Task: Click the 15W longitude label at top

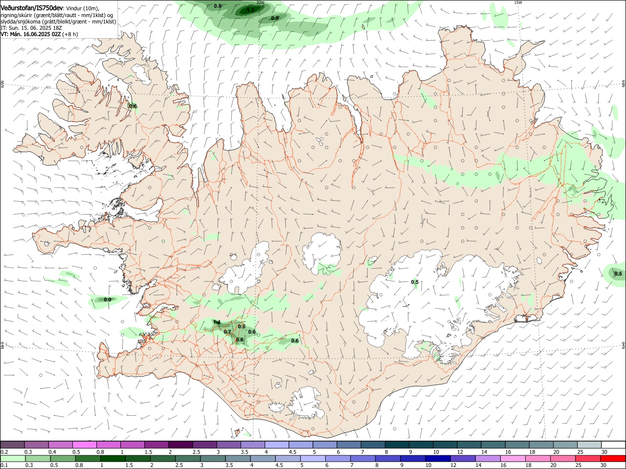Action: pos(518,2)
